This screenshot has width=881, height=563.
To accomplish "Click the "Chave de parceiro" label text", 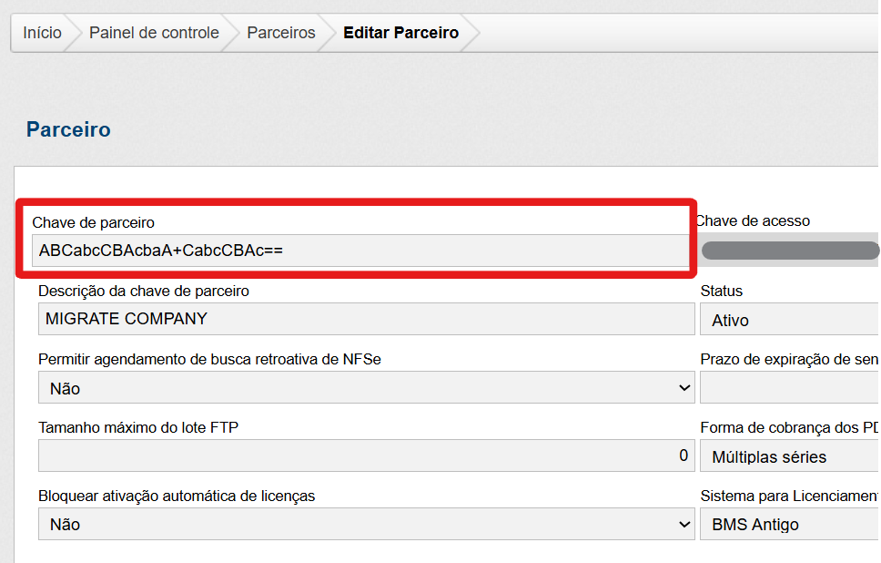I will pyautogui.click(x=93, y=222).
